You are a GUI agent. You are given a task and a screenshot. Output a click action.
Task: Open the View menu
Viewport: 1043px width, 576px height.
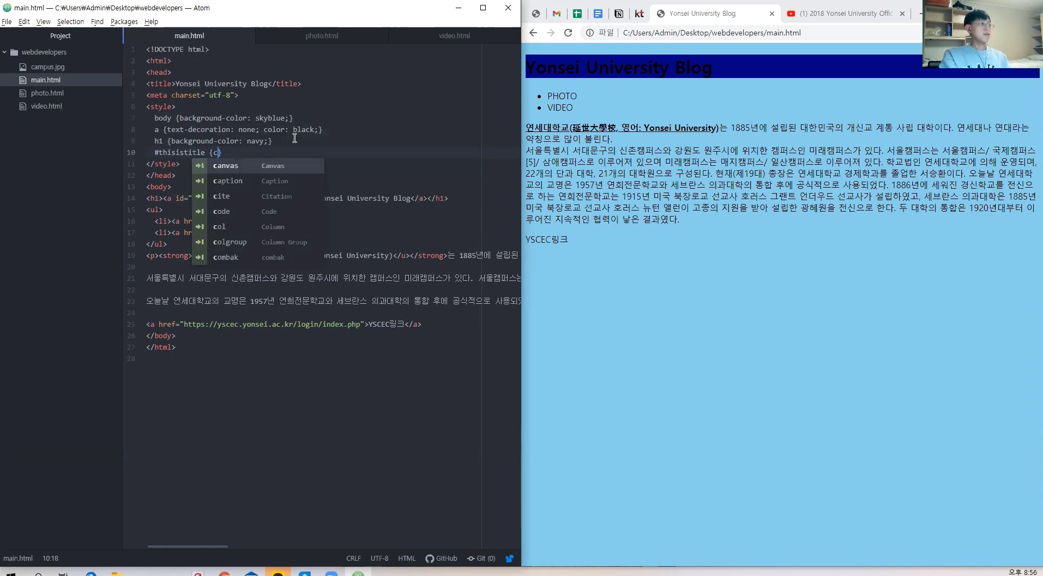point(43,22)
